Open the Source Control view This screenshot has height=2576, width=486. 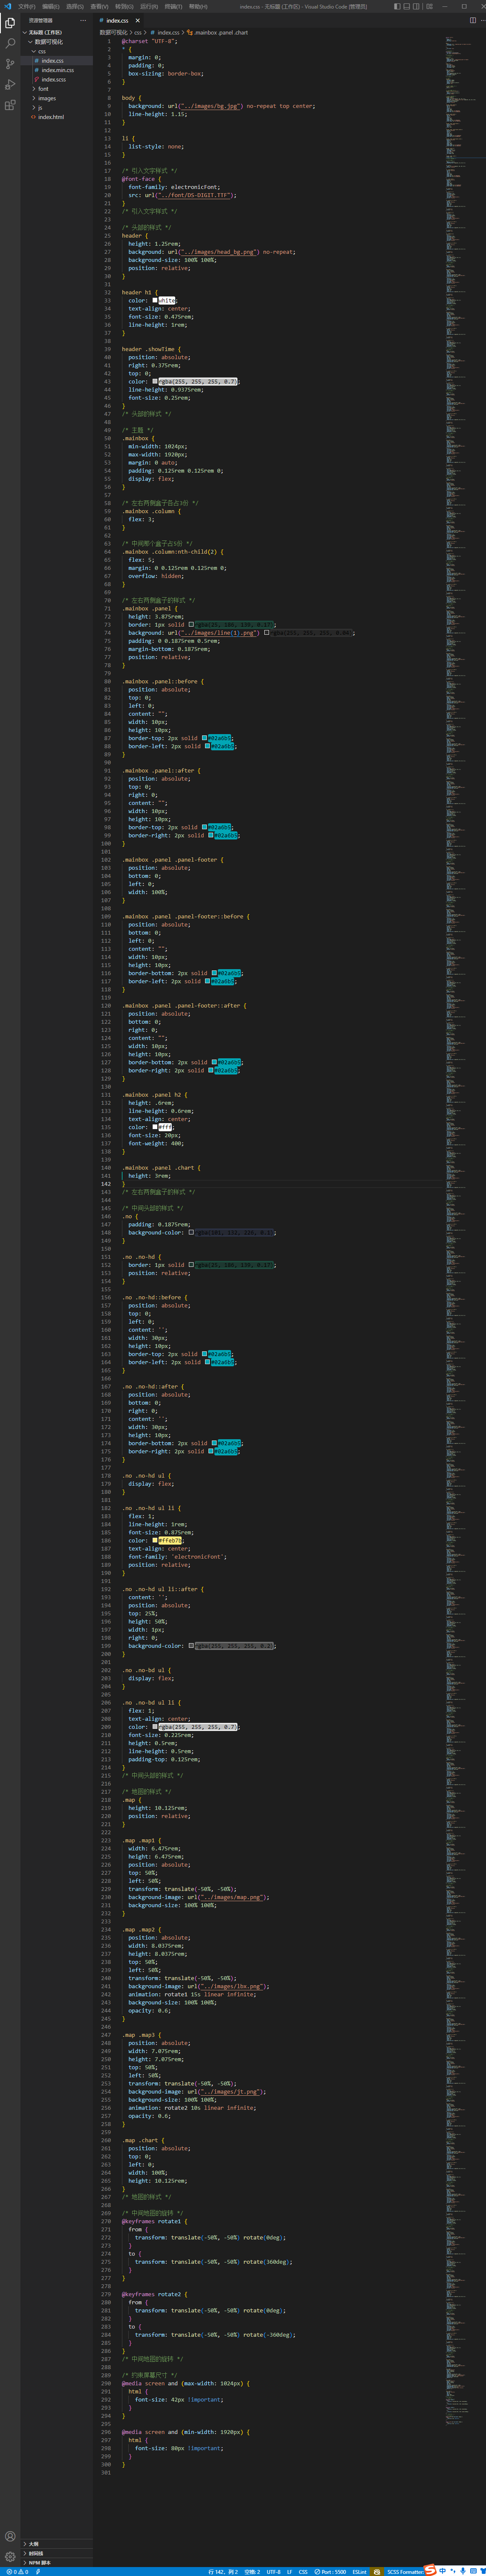[10, 64]
